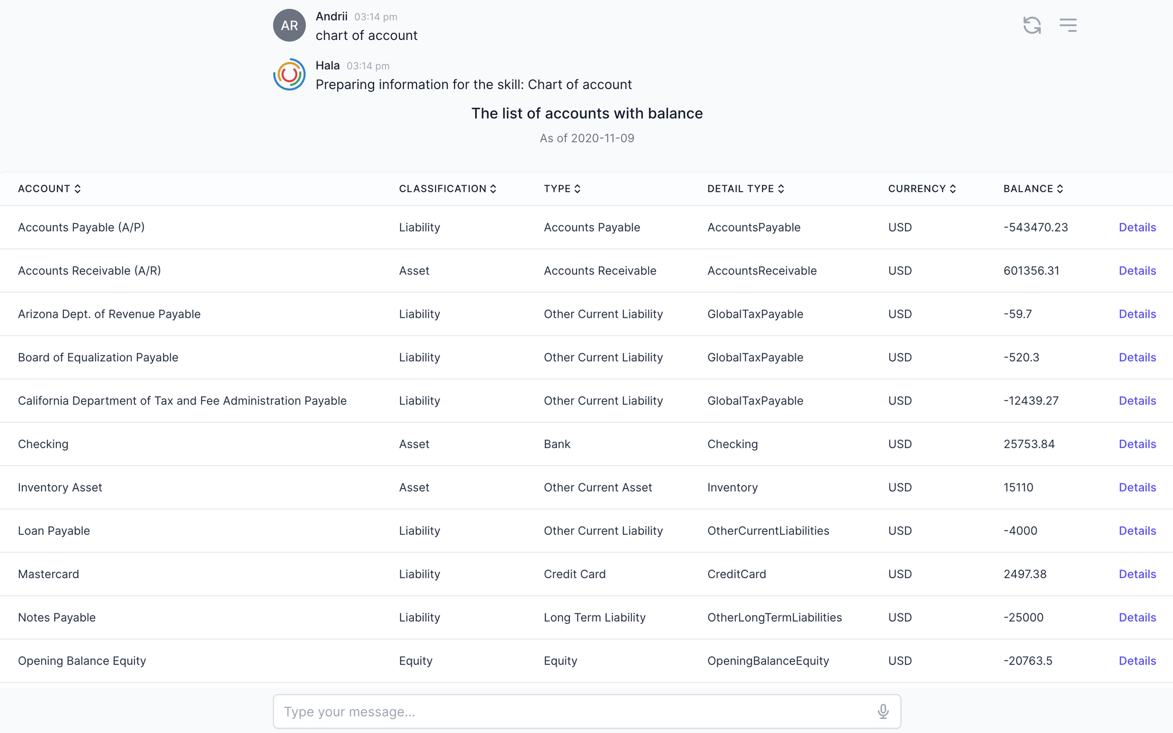1173x733 pixels.
Task: Click the Long Term Liability type cell
Action: tap(594, 618)
